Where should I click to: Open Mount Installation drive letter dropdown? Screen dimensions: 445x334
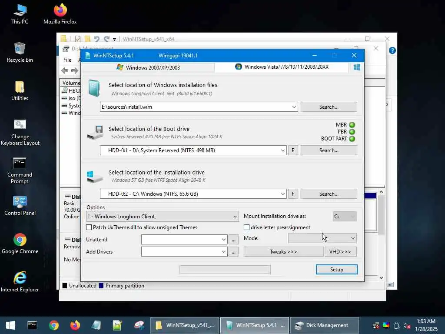click(x=345, y=217)
